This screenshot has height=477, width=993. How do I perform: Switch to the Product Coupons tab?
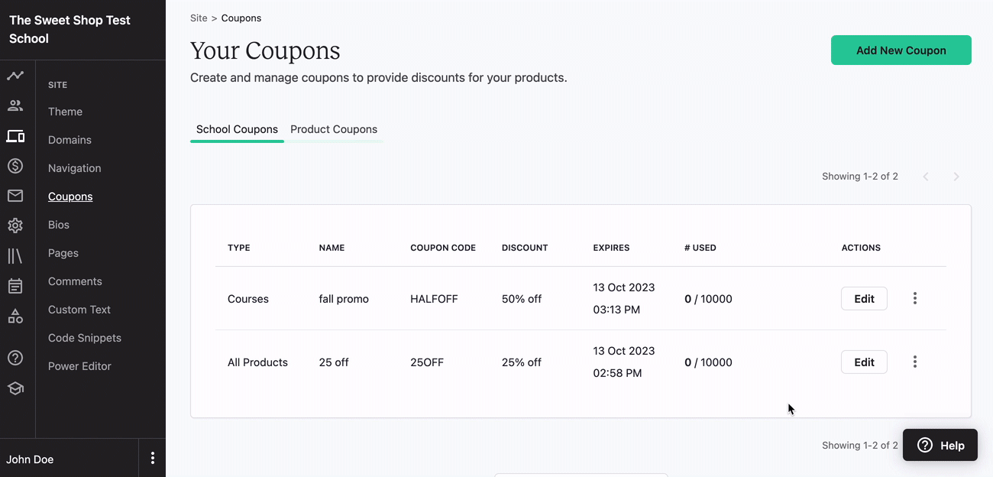point(334,129)
